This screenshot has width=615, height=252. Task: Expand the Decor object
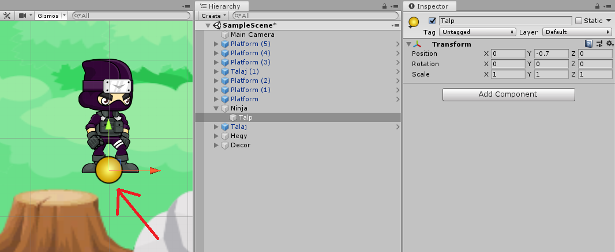(216, 145)
